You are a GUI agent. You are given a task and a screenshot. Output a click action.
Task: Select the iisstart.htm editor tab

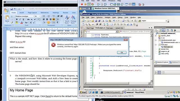[119, 28]
